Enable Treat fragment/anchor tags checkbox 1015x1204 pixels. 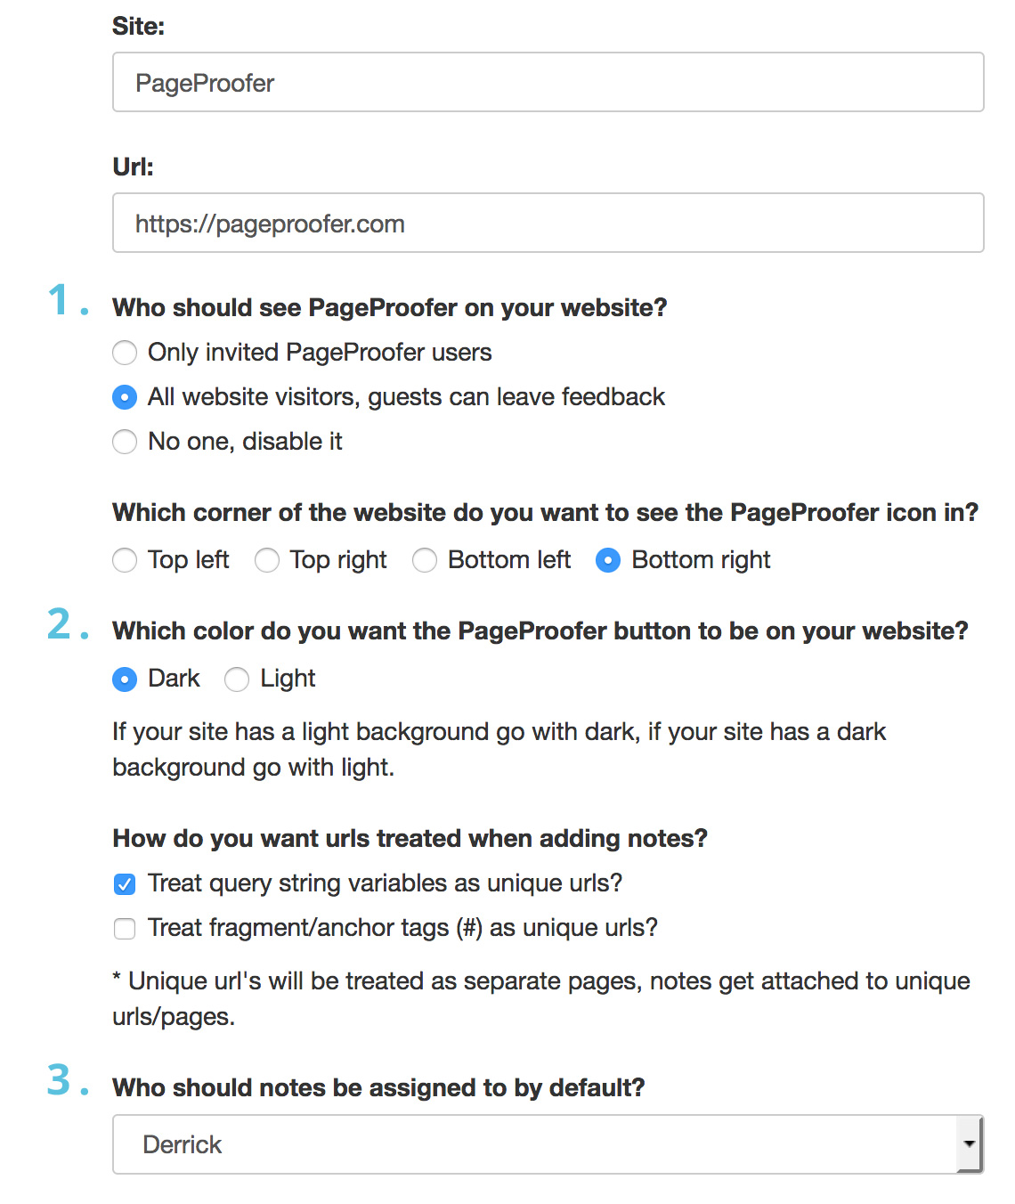[x=125, y=929]
